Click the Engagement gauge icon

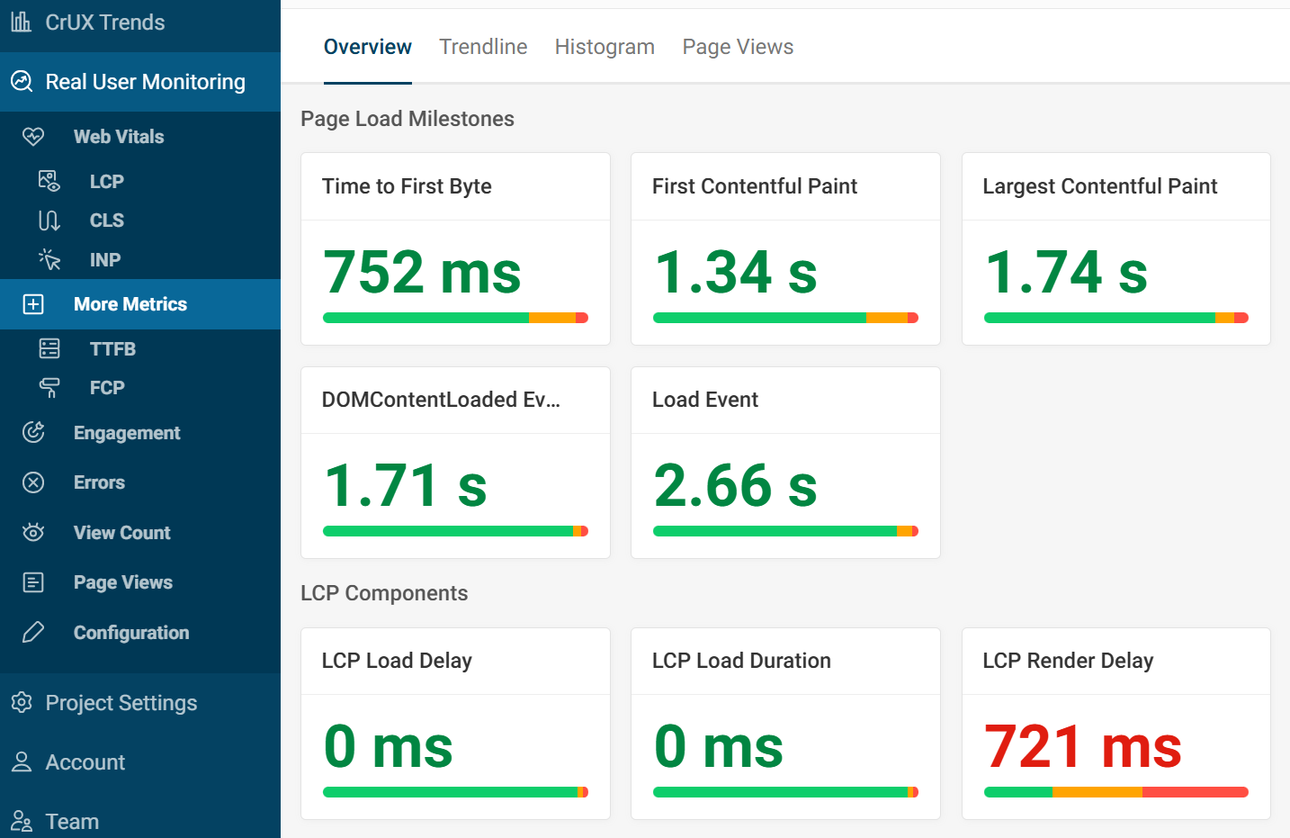pos(33,433)
